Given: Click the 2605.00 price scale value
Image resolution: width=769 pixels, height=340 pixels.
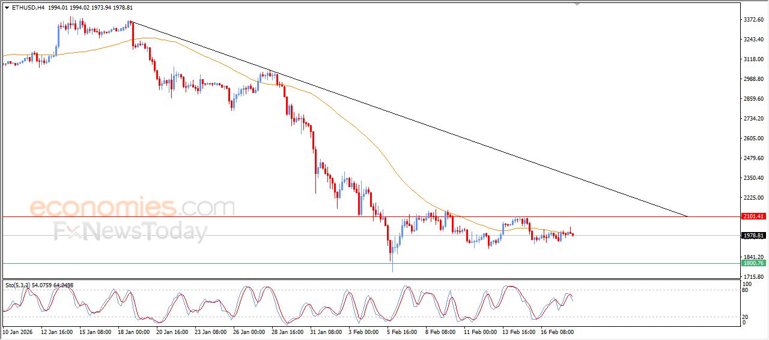Looking at the screenshot, I should (x=752, y=139).
